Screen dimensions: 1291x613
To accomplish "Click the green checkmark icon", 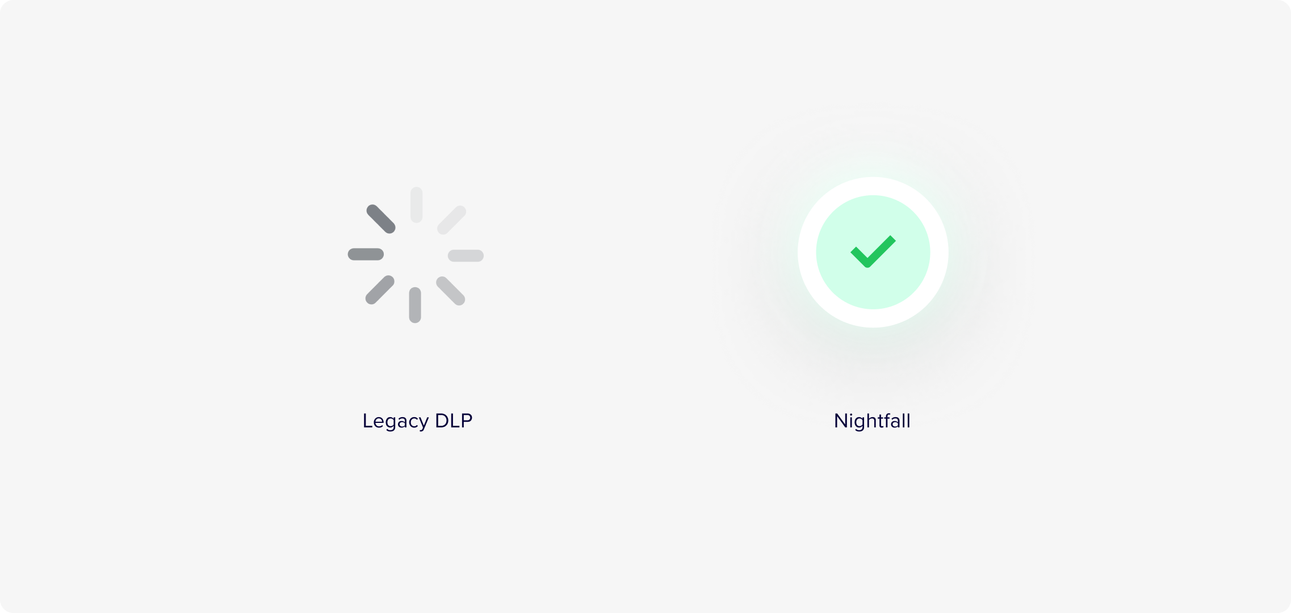I will [x=873, y=251].
